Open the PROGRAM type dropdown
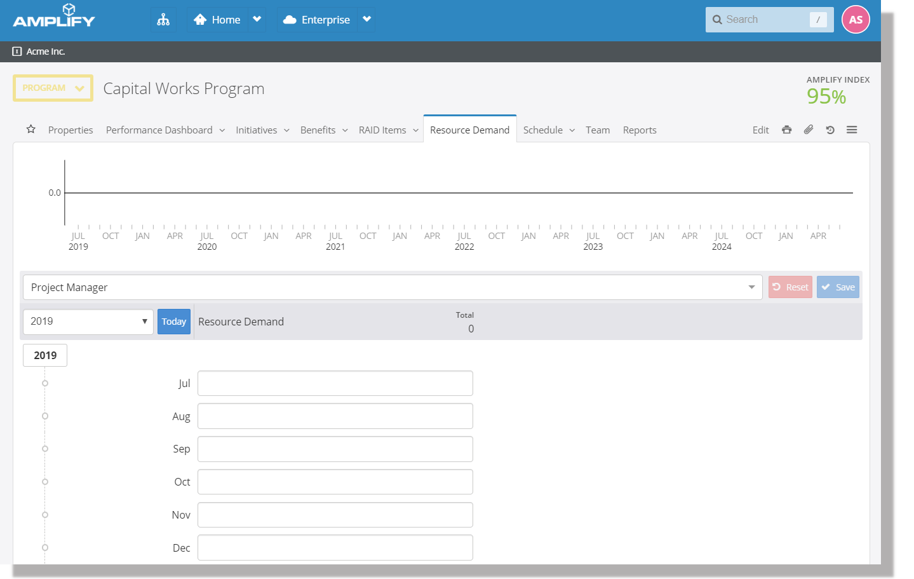The width and height of the screenshot is (914, 579). tap(53, 88)
